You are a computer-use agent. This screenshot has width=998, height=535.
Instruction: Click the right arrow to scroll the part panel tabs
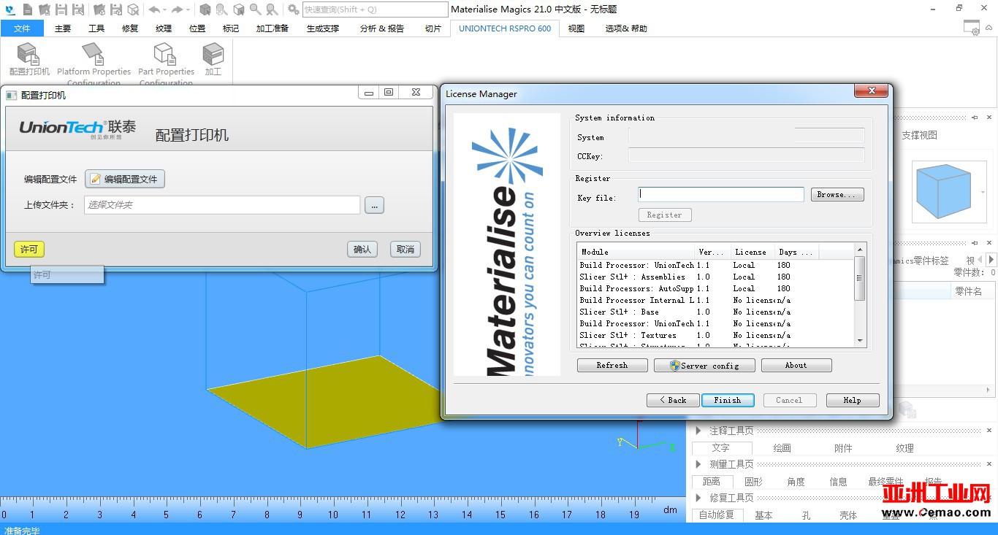pos(991,260)
